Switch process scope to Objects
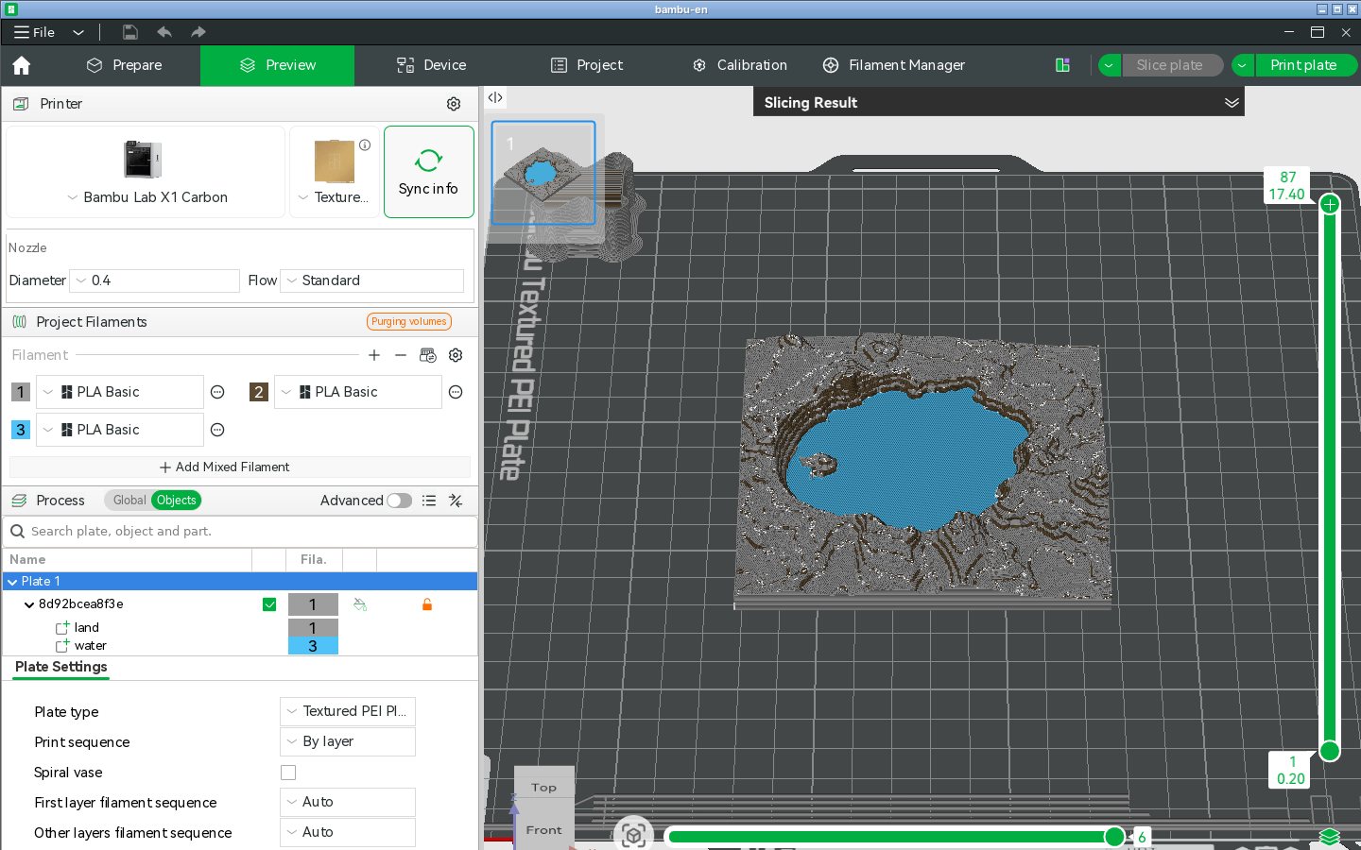The image size is (1361, 850). tap(177, 501)
